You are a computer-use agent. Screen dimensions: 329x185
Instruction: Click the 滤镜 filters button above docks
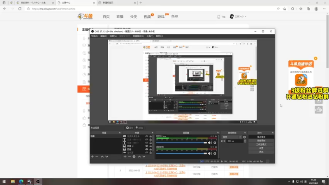(x=139, y=128)
